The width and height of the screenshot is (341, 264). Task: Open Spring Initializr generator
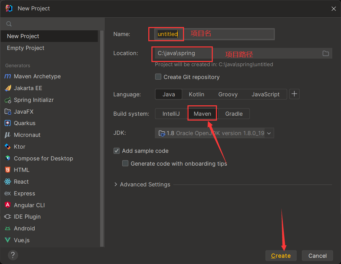[49, 100]
